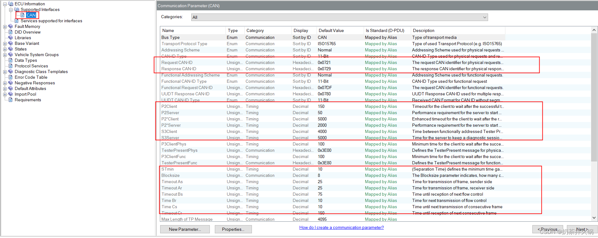Click the Data Types document icon
This screenshot has width=598, height=238.
(11, 60)
